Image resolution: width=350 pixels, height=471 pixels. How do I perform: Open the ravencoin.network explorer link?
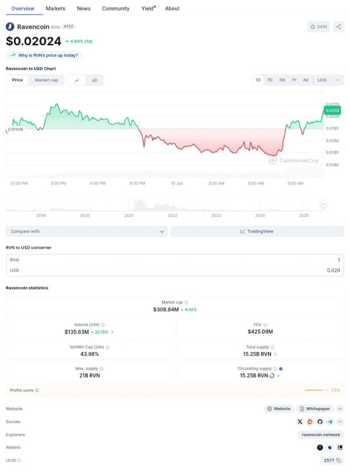(321, 435)
